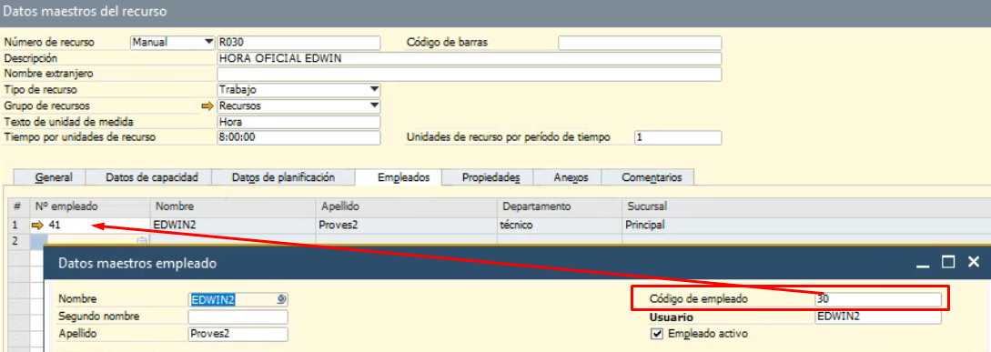Click the Nombre extranjero input field
This screenshot has height=352, width=991.
pyautogui.click(x=469, y=74)
